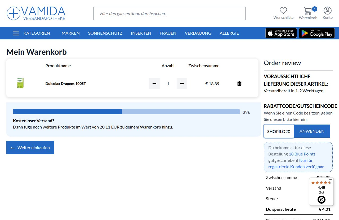Open the Marken menu item

tap(70, 33)
